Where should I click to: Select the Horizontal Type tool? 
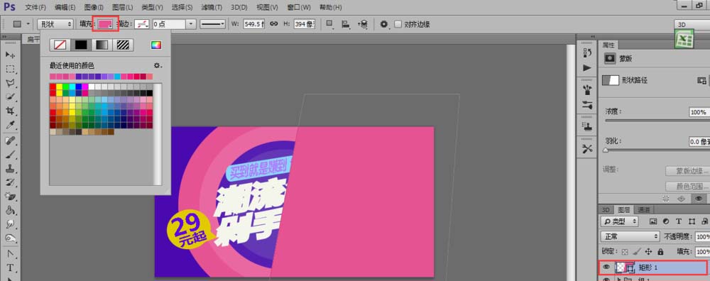pos(10,268)
